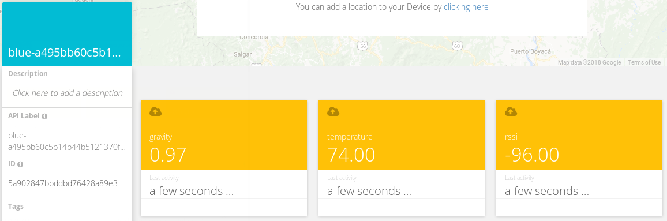The image size is (667, 221).
Task: Click the API label value blue-a495bb60c5b14b44b5121370f…
Action: [x=67, y=141]
